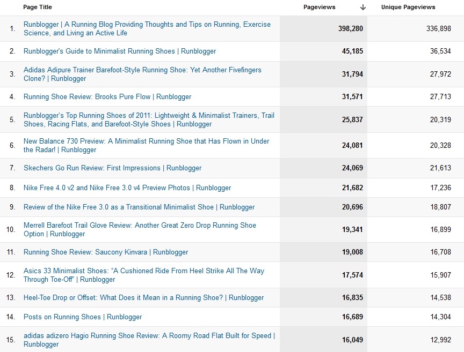Select the unique pageviews value 14,538
The image size is (464, 352).
[x=440, y=297]
